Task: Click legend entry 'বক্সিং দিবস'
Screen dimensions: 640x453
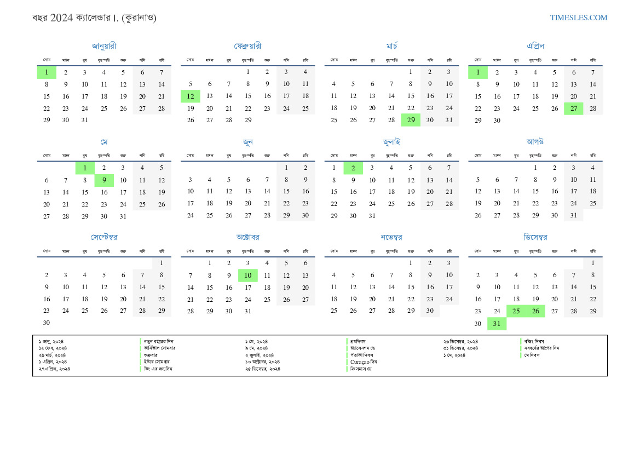Action: (x=534, y=341)
